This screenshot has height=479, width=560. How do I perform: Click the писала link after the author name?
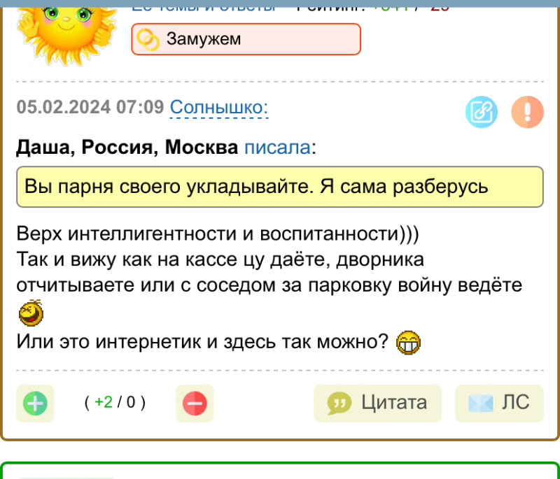coord(276,148)
